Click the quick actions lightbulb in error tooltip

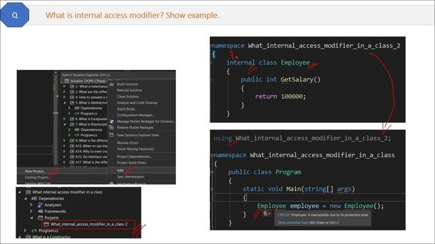coord(266,213)
